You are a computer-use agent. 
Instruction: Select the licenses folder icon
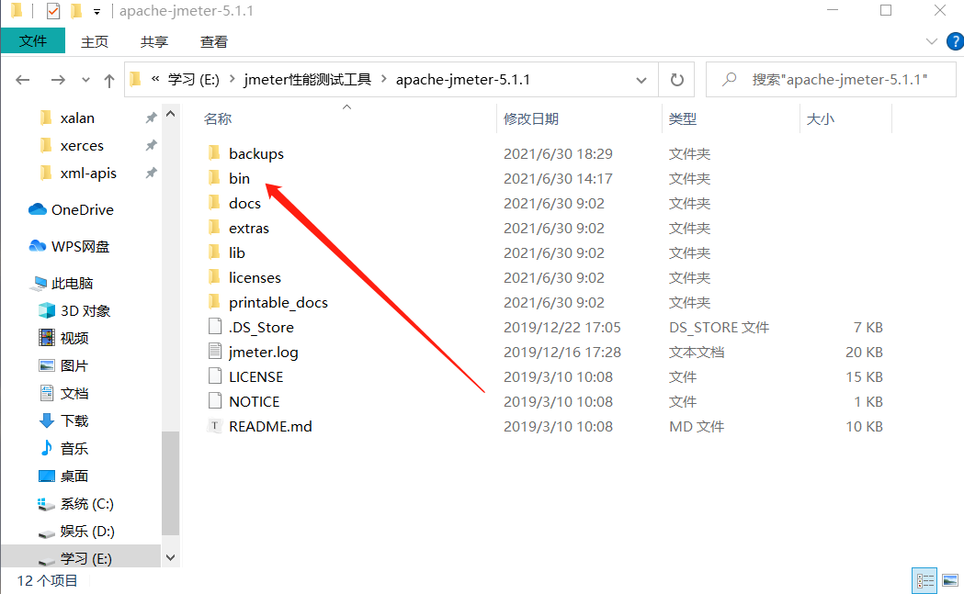[214, 277]
